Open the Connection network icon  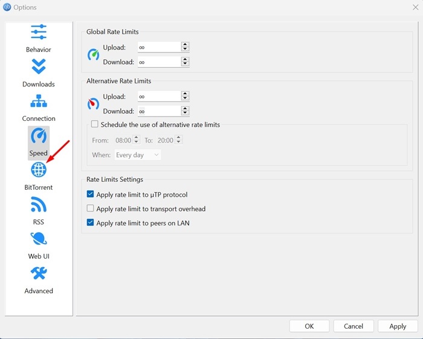click(x=39, y=101)
